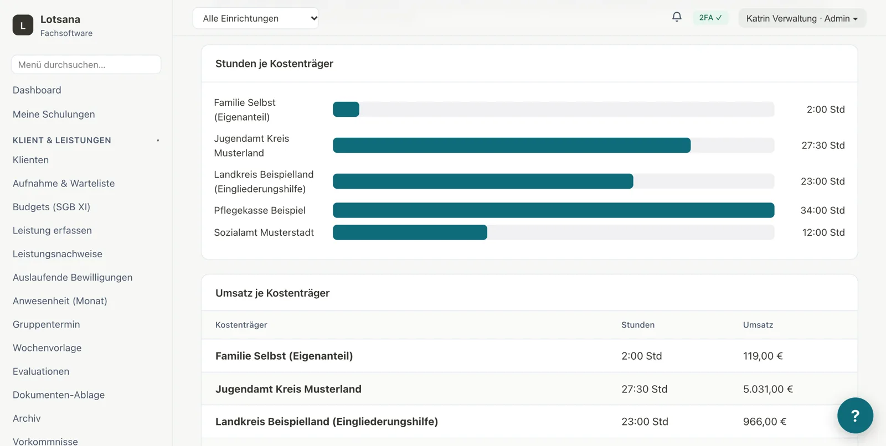
Task: Open the Katrin Verwaltung Admin user menu
Action: (802, 18)
